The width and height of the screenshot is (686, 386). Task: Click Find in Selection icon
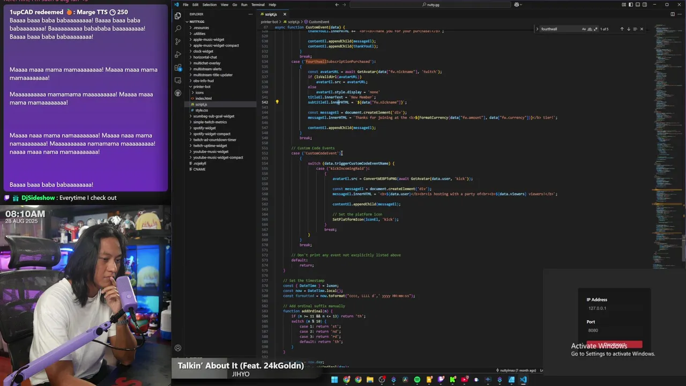point(635,29)
